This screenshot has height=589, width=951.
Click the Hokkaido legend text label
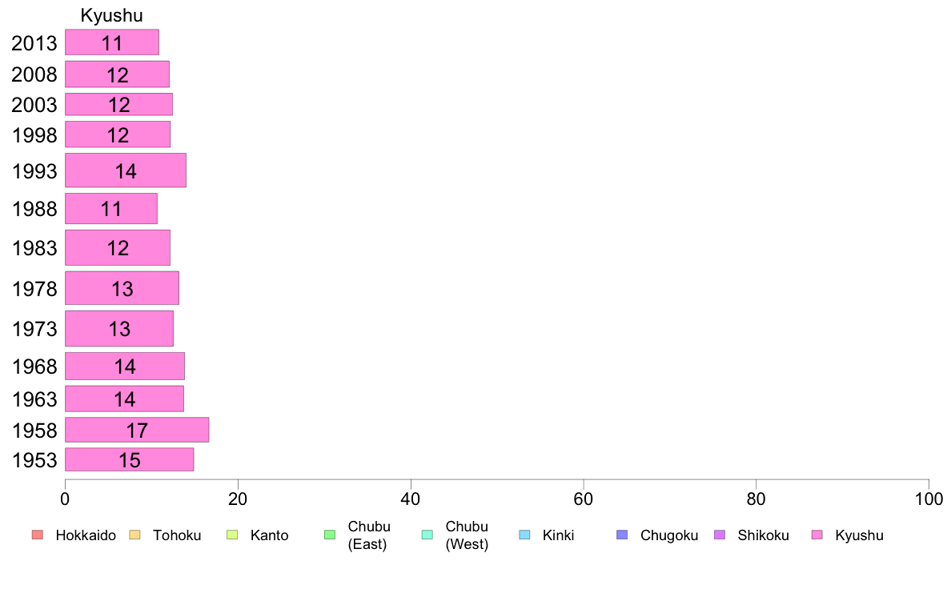coord(86,535)
